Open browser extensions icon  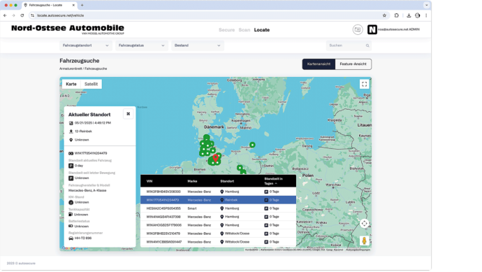point(397,15)
